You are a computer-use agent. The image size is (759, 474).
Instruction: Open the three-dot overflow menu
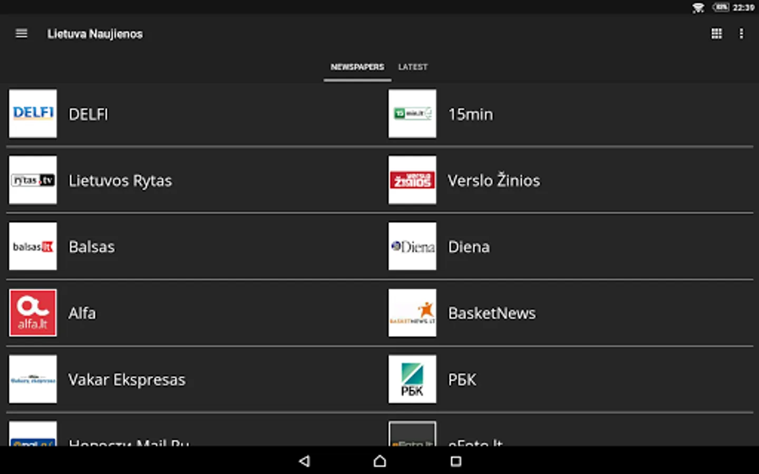pos(741,34)
